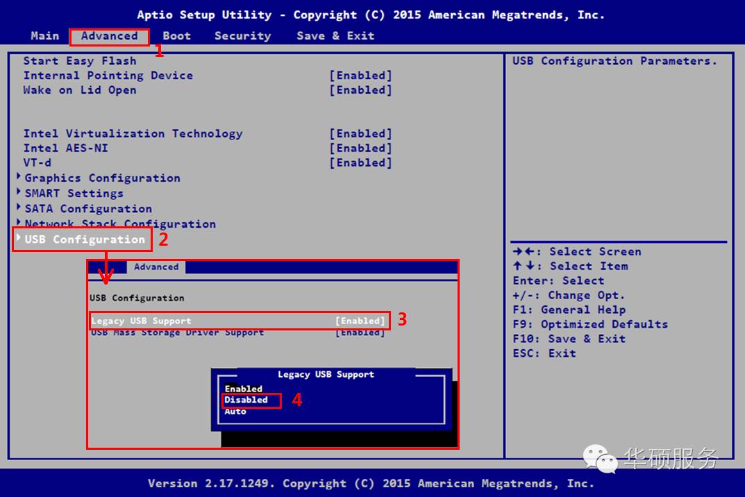Toggle Internal Pointing Device Enabled value
The image size is (745, 497).
(x=361, y=76)
